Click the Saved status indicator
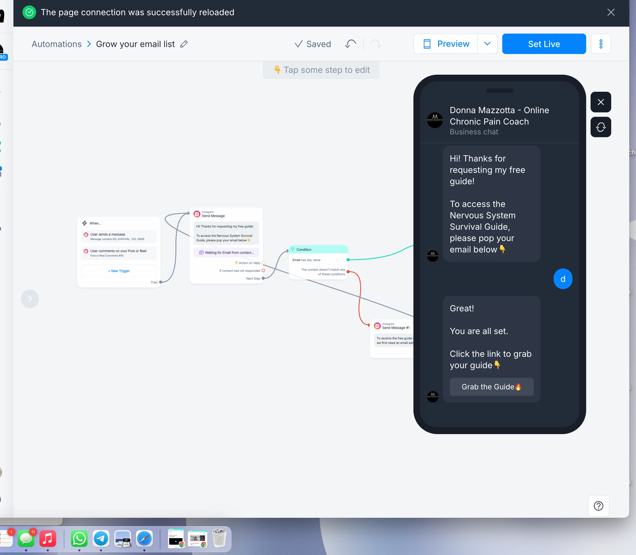 coord(313,44)
